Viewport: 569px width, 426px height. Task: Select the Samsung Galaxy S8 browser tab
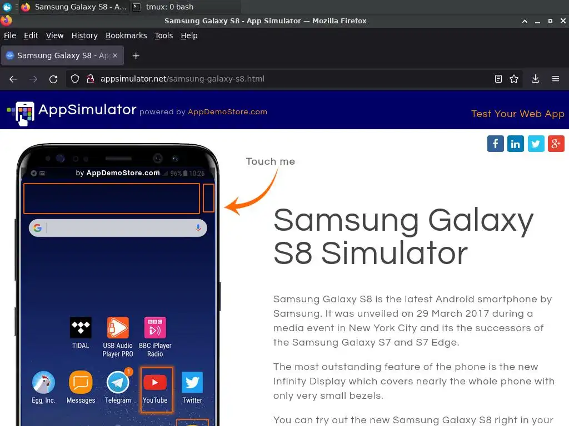62,55
